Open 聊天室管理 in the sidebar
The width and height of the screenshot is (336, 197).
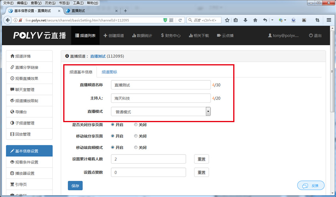point(29,89)
